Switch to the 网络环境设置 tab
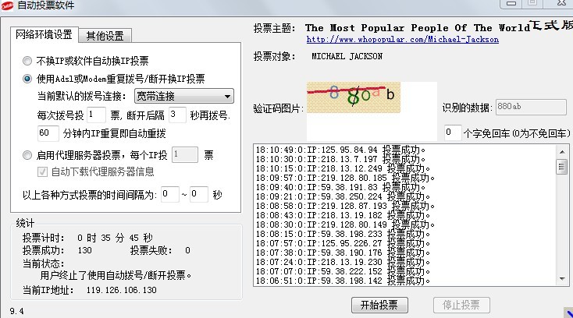Screen dimensions: 573x318 pos(44,34)
